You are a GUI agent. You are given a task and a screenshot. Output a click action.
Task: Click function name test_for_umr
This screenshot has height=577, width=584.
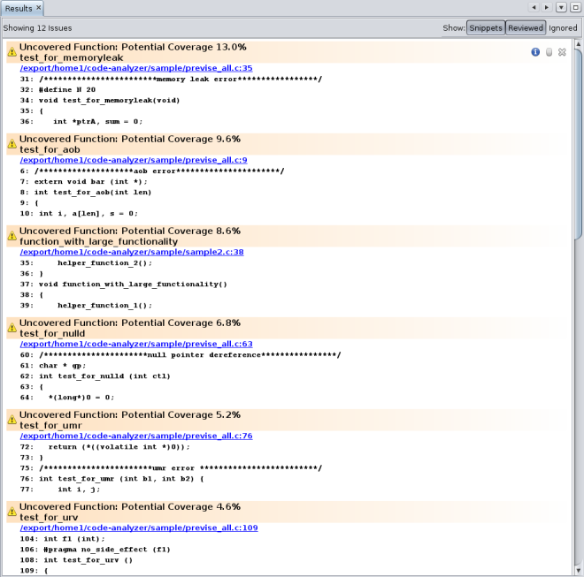click(50, 425)
